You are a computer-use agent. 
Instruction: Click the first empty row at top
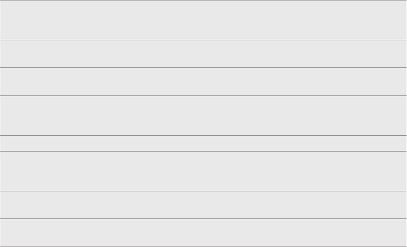click(x=203, y=20)
